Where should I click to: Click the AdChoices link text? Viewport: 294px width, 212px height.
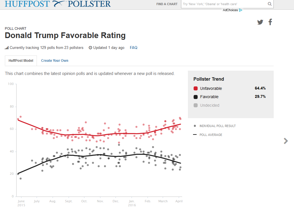tap(230, 10)
